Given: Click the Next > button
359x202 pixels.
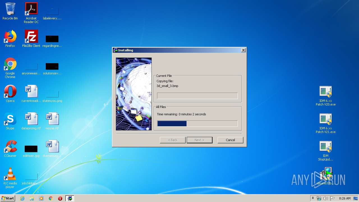Looking at the screenshot, I should tap(199, 140).
